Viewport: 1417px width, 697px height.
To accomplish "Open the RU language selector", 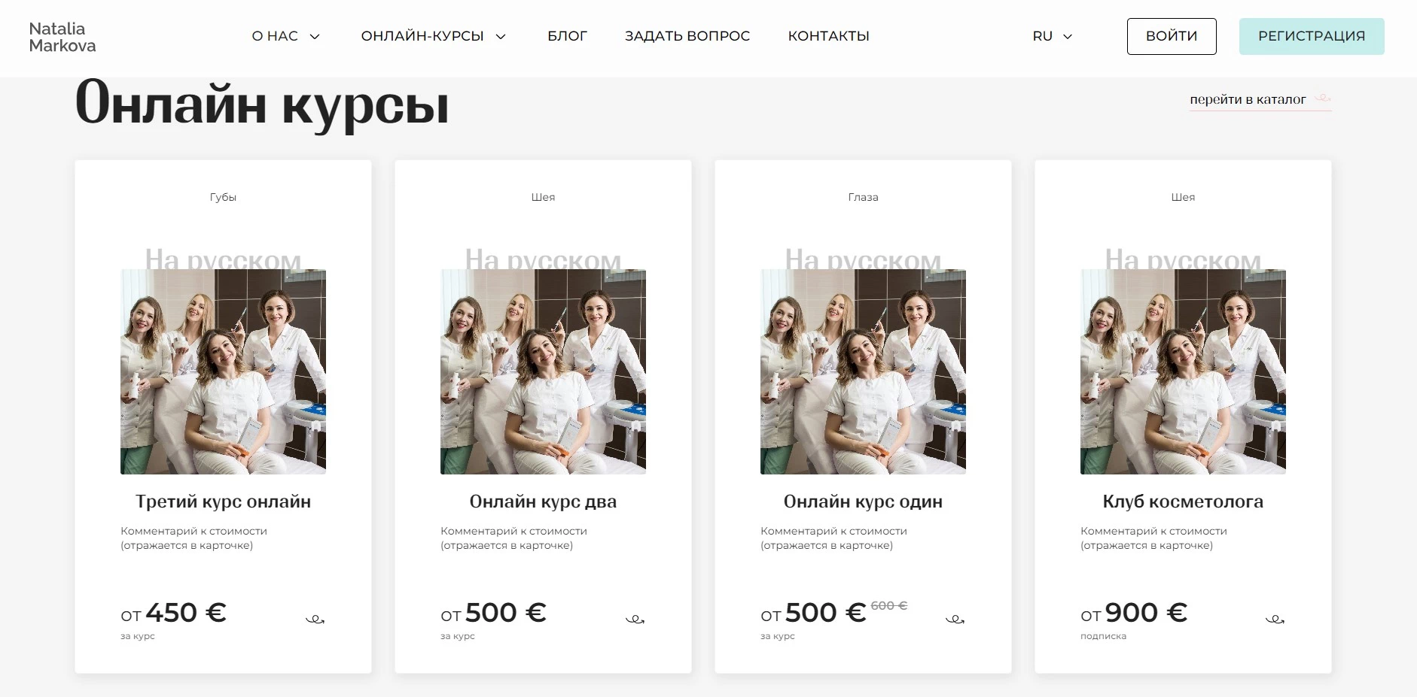I will coord(1052,36).
